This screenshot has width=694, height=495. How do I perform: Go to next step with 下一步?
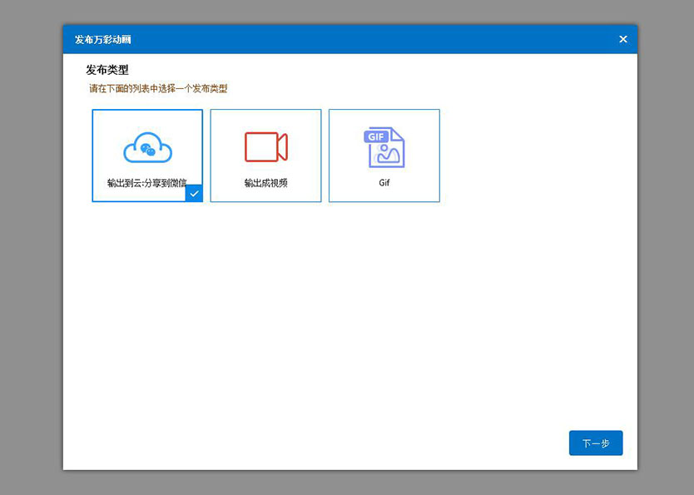coord(596,443)
